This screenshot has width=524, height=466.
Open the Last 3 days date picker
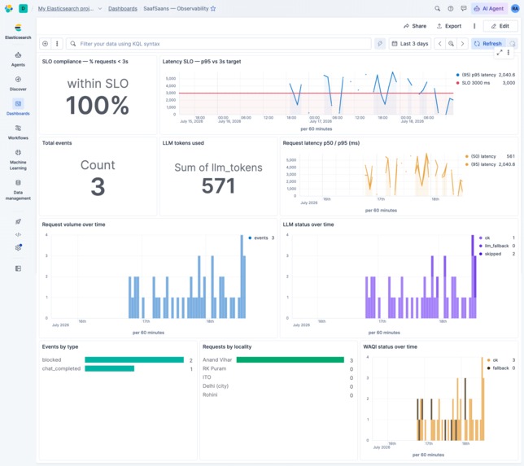tap(410, 43)
